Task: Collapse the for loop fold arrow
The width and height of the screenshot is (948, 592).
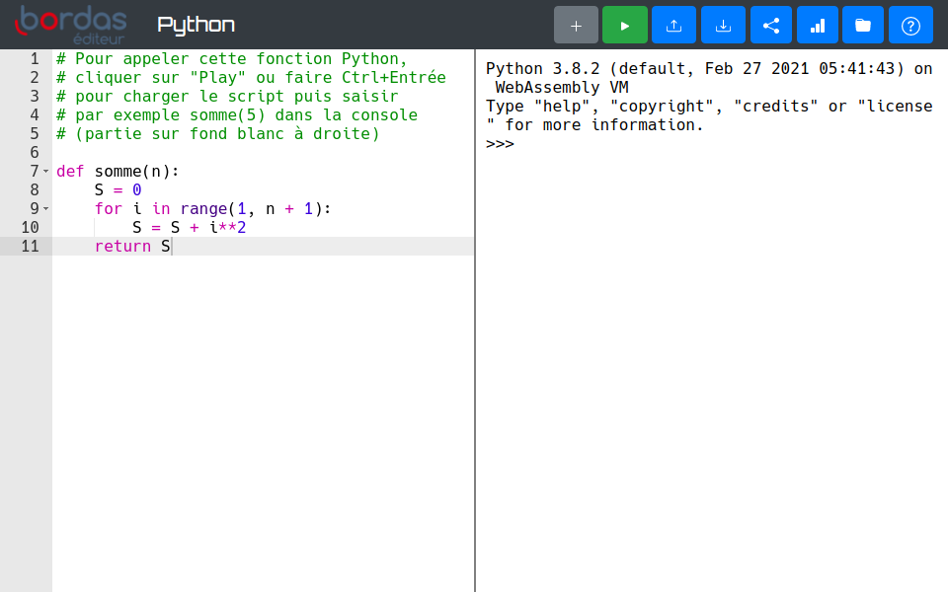Action: coord(45,209)
